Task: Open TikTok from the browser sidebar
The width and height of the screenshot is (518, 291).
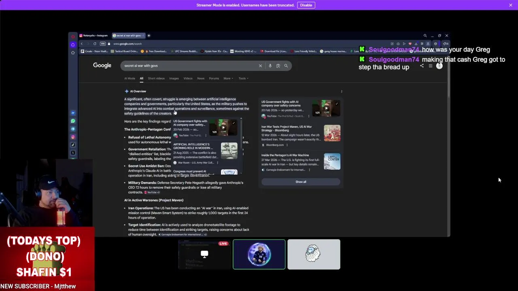Action: 73,145
